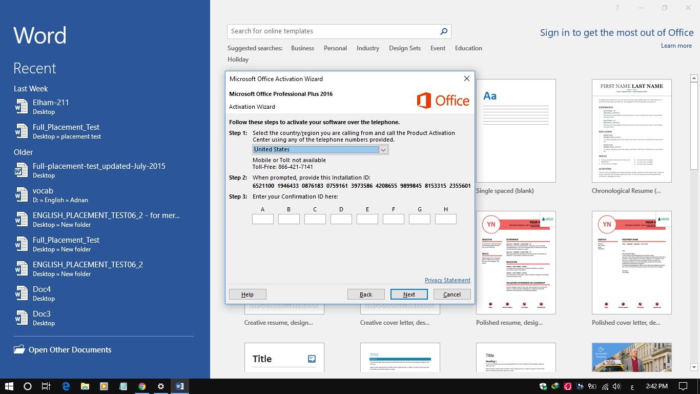Switch to Google Chrome on the taskbar
Image resolution: width=700 pixels, height=394 pixels.
[142, 386]
